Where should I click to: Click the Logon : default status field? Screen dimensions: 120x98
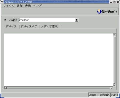click(x=99, y=95)
